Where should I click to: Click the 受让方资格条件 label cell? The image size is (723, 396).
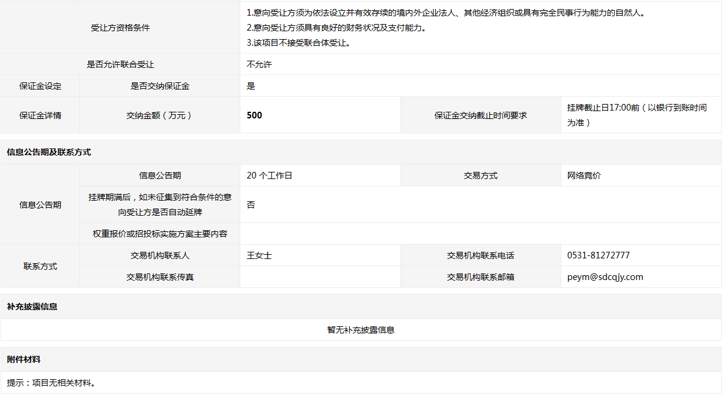(120, 28)
